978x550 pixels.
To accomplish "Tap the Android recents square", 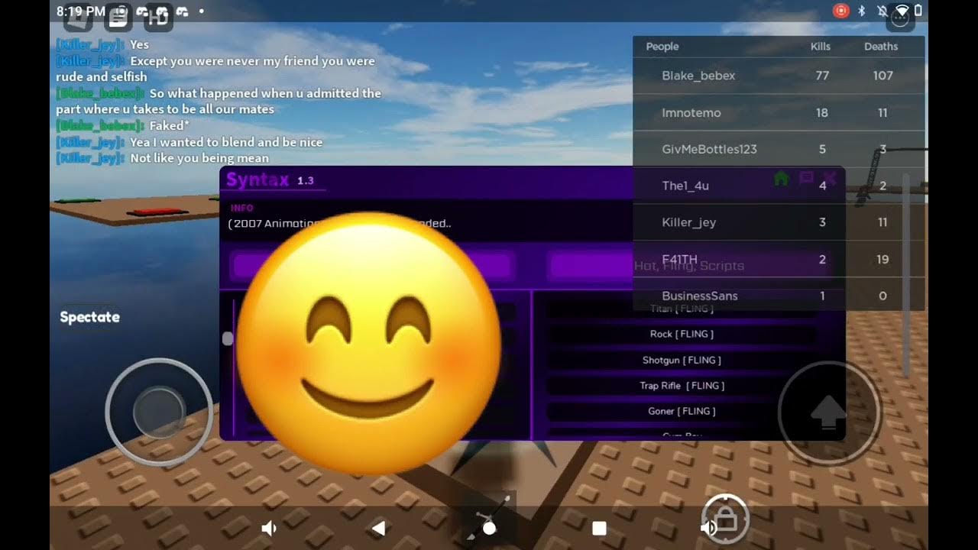I will [x=600, y=528].
